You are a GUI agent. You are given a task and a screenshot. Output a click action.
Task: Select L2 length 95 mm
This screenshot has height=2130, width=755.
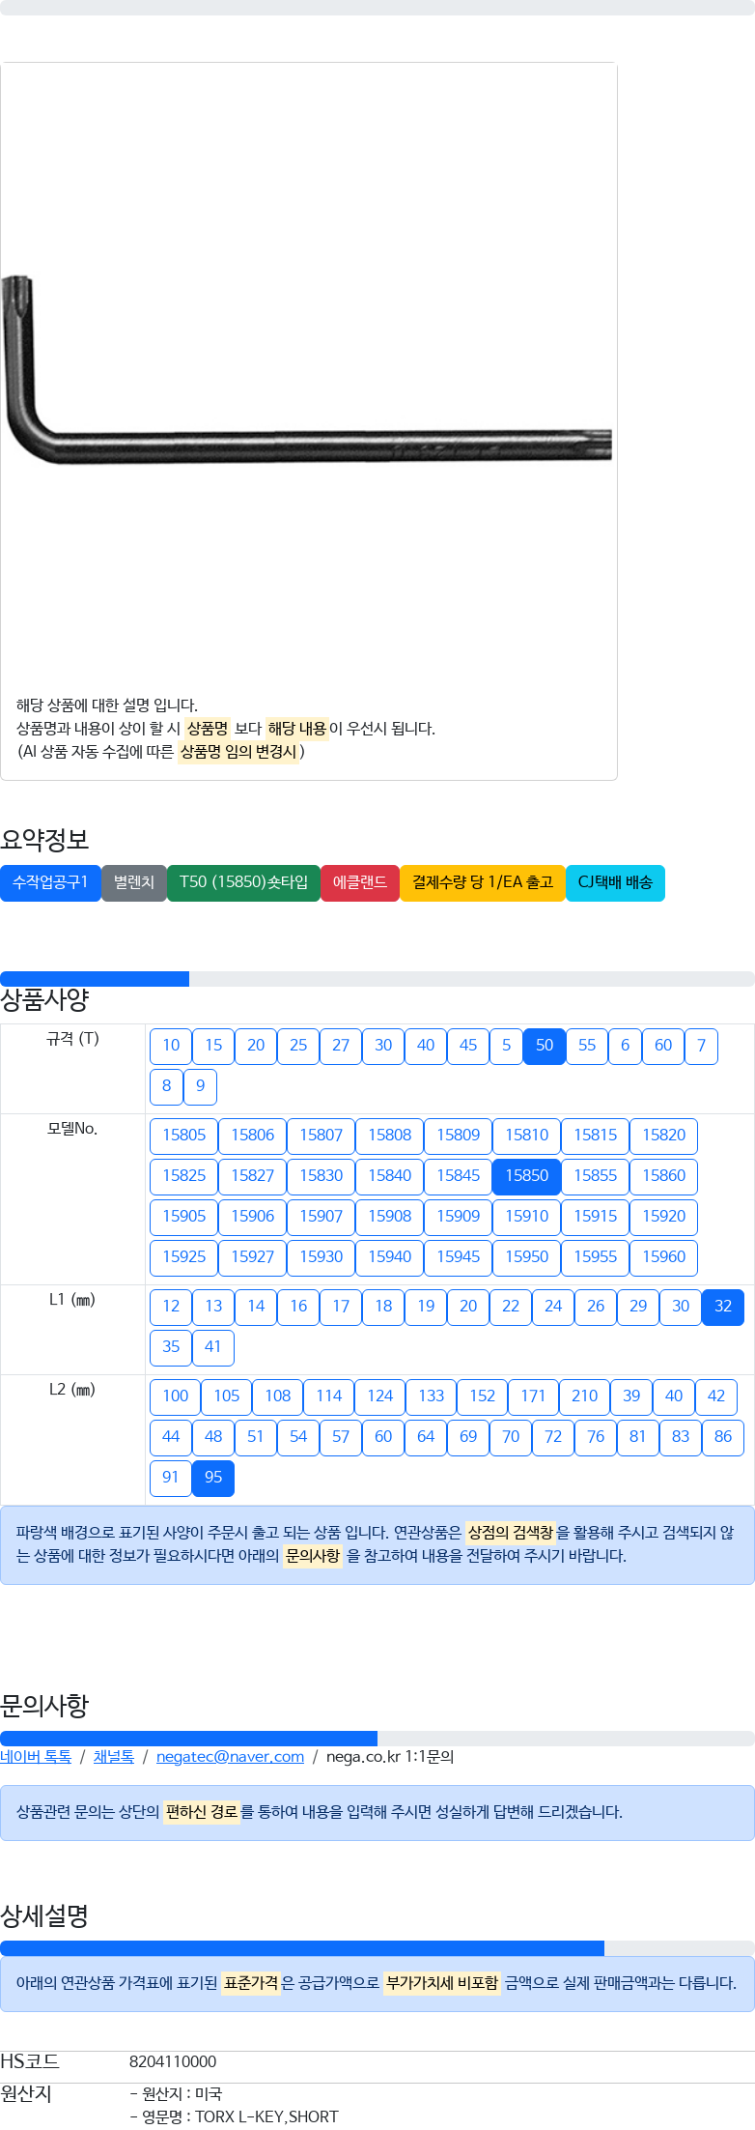coord(213,1478)
